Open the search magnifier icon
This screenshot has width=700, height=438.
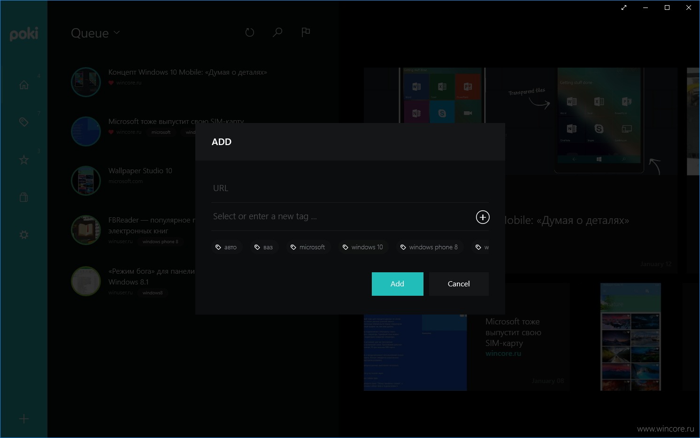277,32
